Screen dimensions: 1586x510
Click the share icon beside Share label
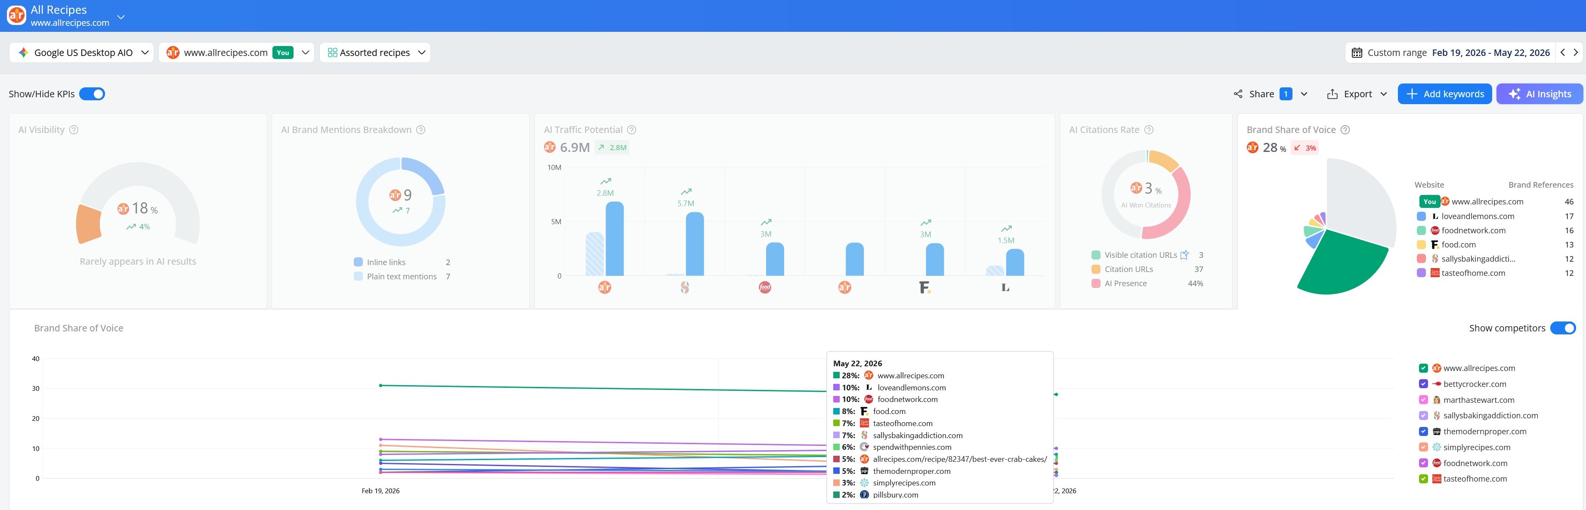(x=1238, y=94)
